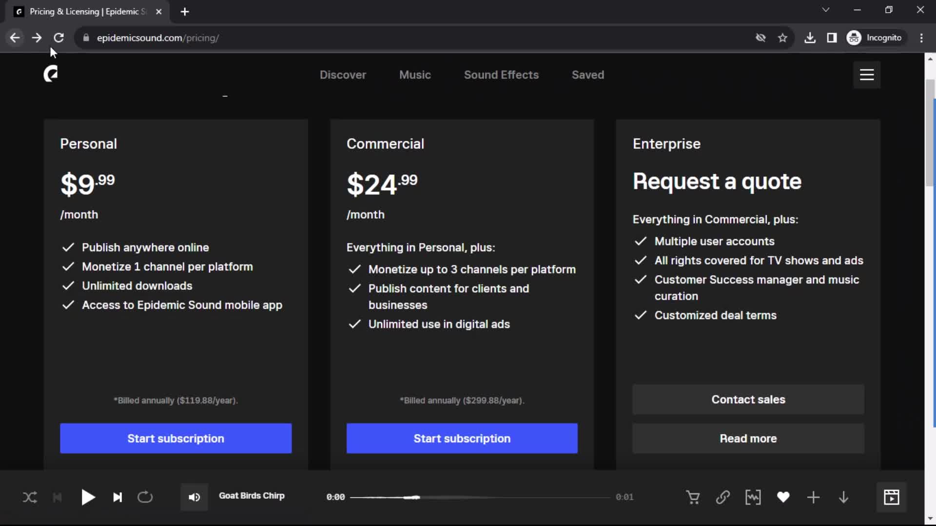Open the Sound Effects nav item
This screenshot has width=936, height=526.
pyautogui.click(x=501, y=75)
